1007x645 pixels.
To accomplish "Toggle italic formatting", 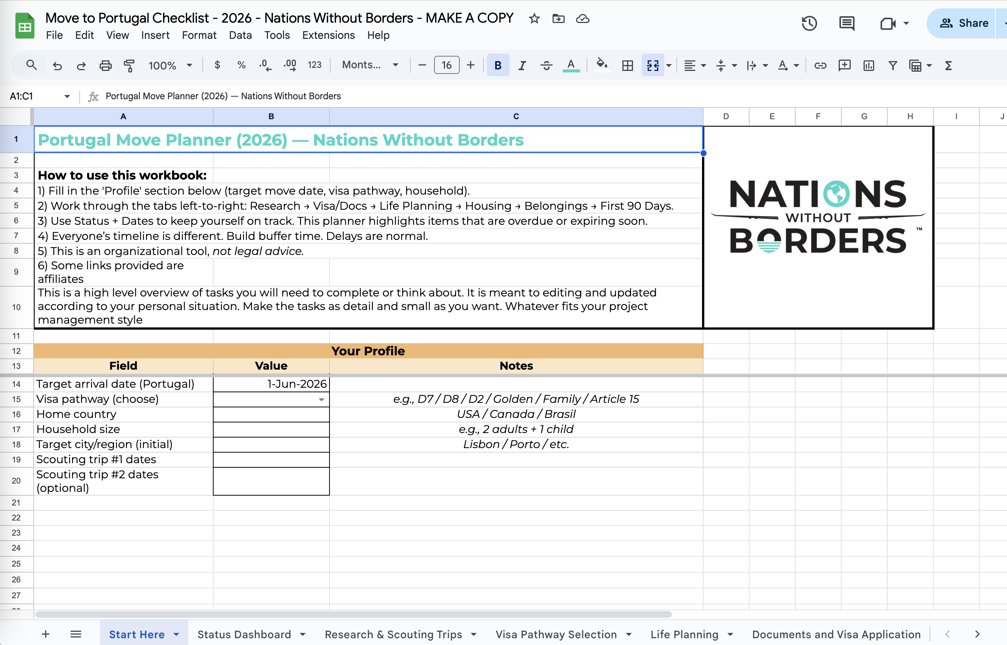I will 522,65.
